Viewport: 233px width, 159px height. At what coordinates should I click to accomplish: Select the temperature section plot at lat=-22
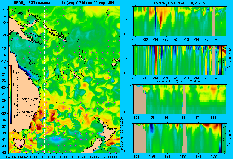(180, 99)
